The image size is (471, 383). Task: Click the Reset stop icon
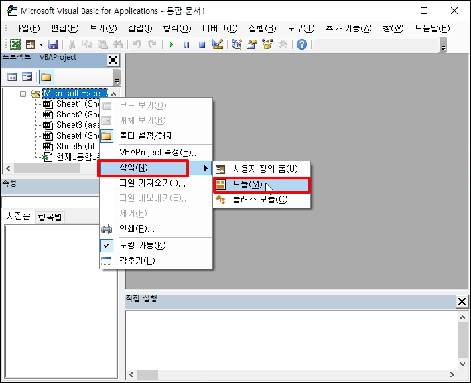[202, 44]
